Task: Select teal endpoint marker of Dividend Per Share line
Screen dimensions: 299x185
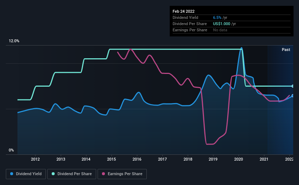Action: [x=292, y=86]
